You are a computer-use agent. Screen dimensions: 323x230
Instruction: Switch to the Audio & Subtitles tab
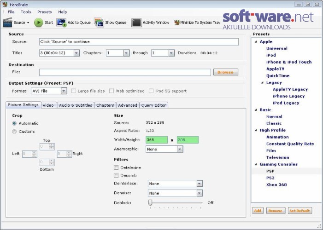pos(76,105)
